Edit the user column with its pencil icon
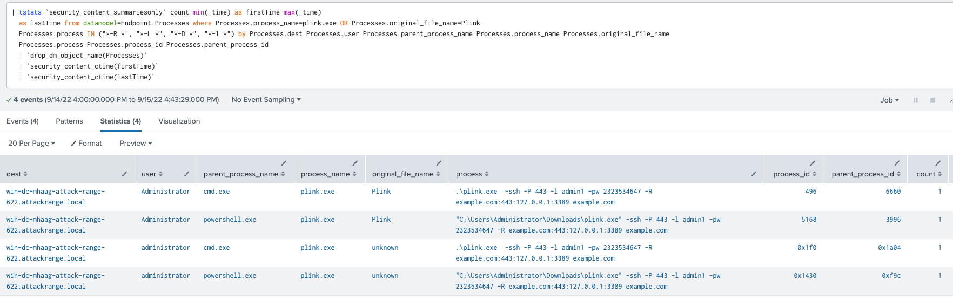Screen dimensions: 953x300 (x=186, y=174)
